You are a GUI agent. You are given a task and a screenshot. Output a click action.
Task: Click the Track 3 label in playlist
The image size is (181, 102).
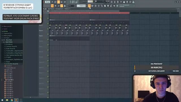point(41,25)
